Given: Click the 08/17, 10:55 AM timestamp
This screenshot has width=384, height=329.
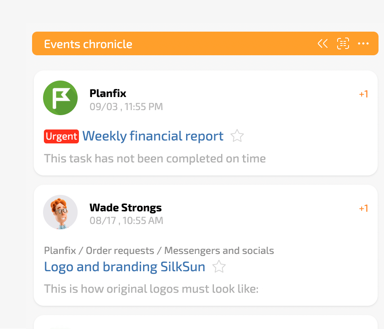Looking at the screenshot, I should [126, 221].
